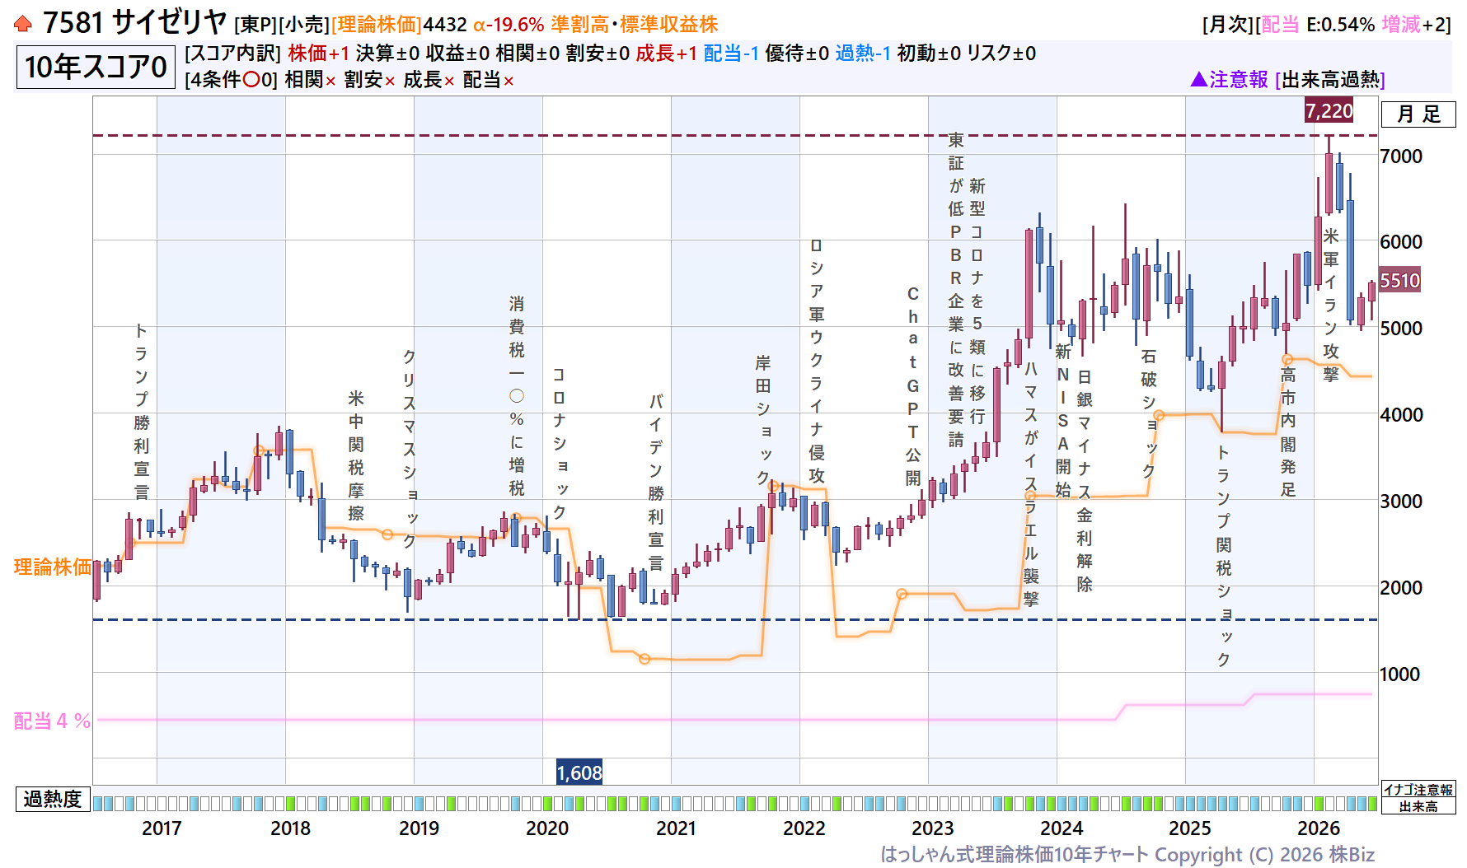
Task: Click the "コロナショック" event annotation
Action: [x=559, y=444]
